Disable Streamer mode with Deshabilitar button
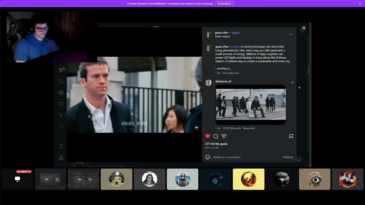This screenshot has width=365, height=205. [x=224, y=4]
